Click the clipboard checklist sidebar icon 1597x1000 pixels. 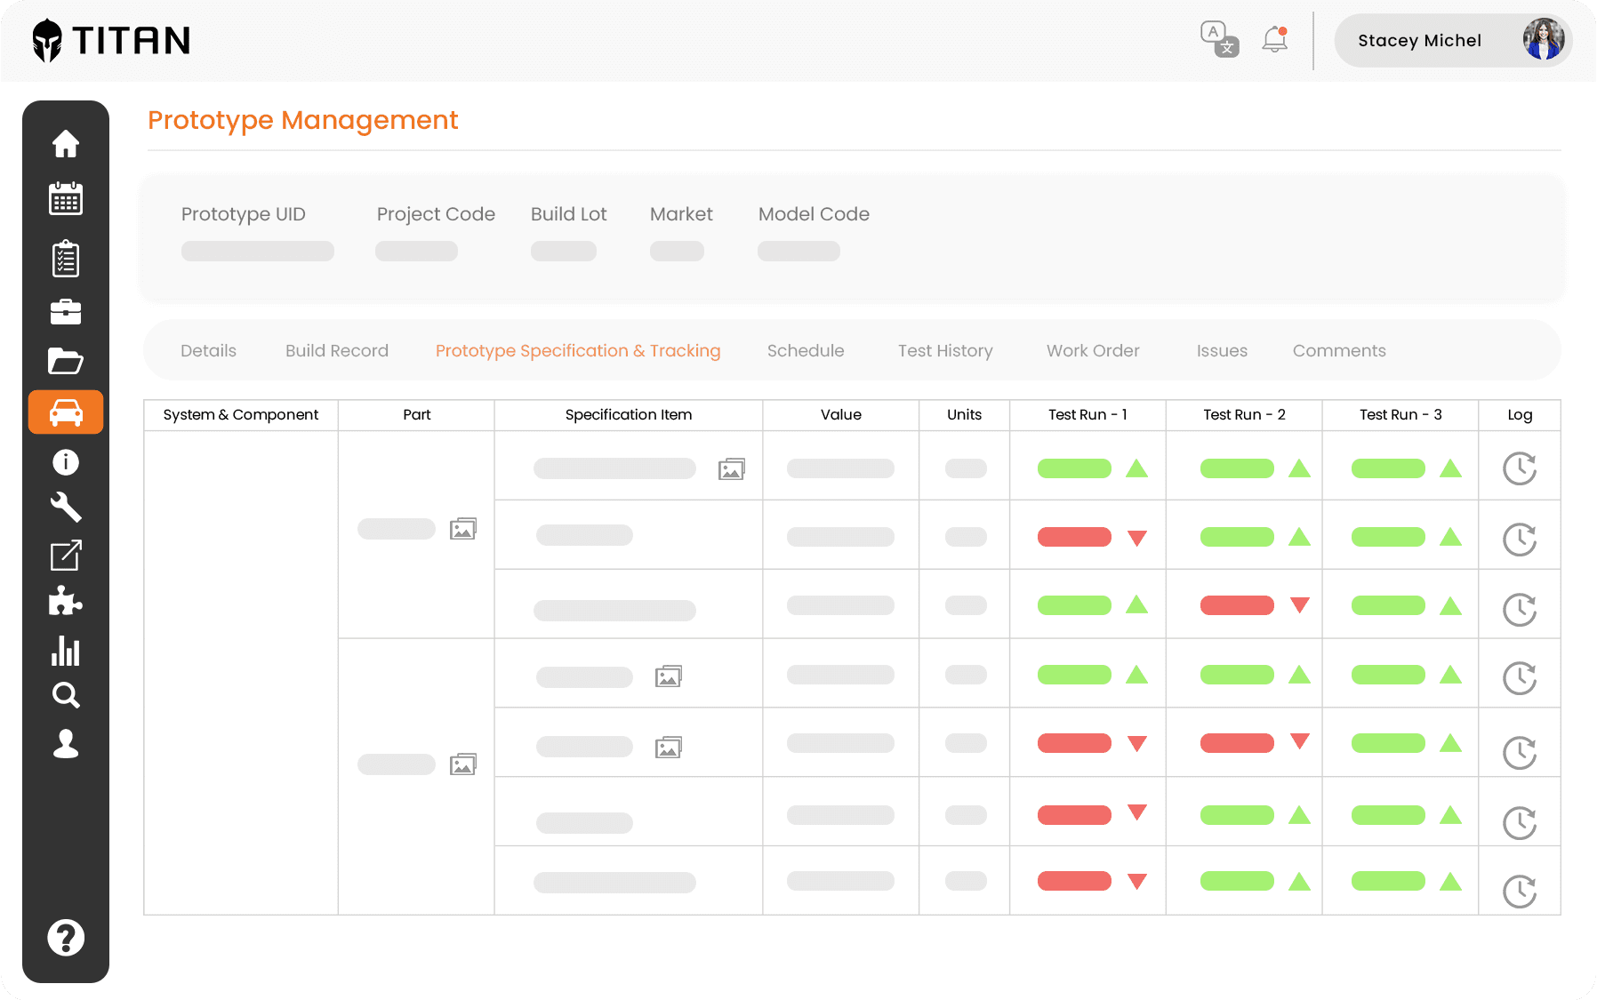pyautogui.click(x=66, y=258)
